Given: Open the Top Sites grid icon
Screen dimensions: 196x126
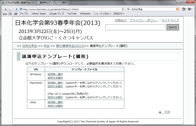Looking at the screenshot, I should coord(16,14).
